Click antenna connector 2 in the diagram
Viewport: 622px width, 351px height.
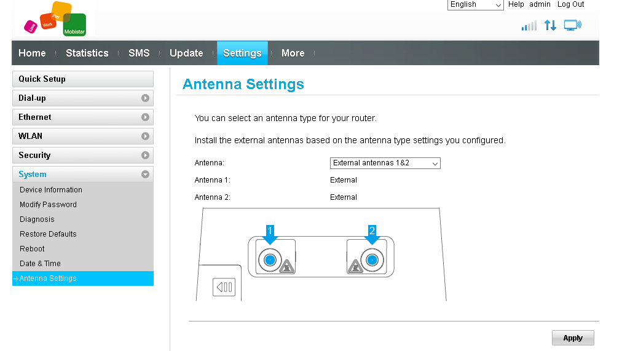[371, 261]
